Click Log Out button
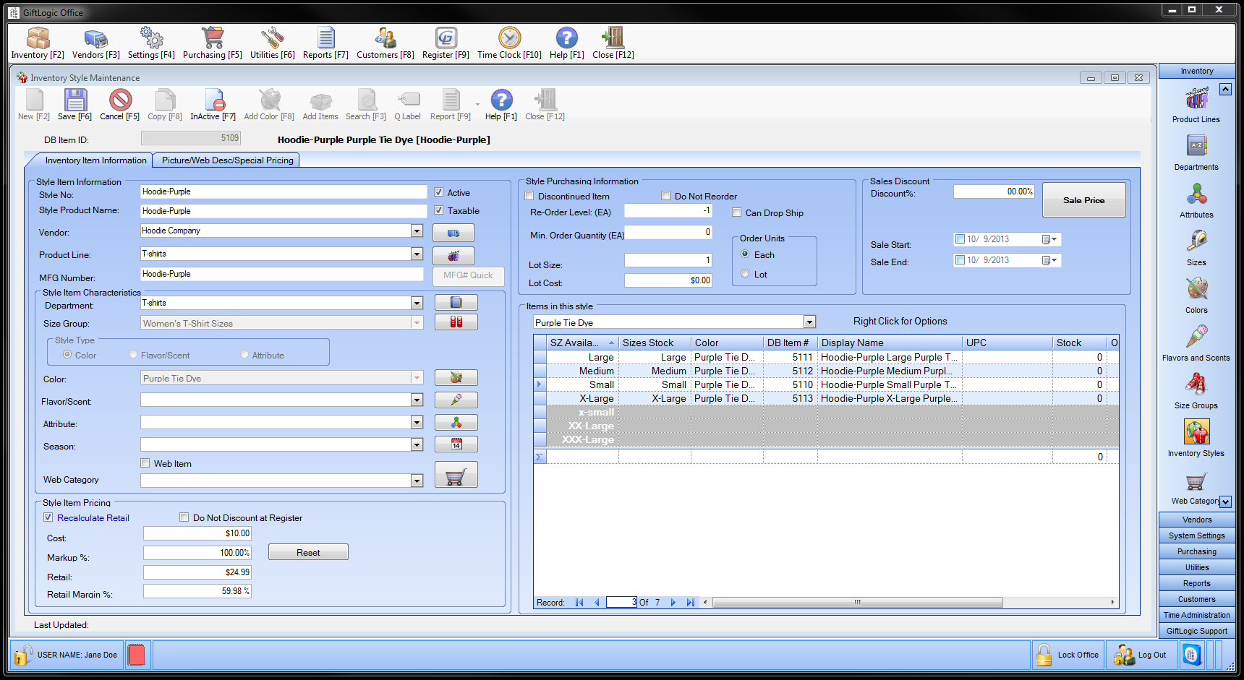 tap(1141, 655)
